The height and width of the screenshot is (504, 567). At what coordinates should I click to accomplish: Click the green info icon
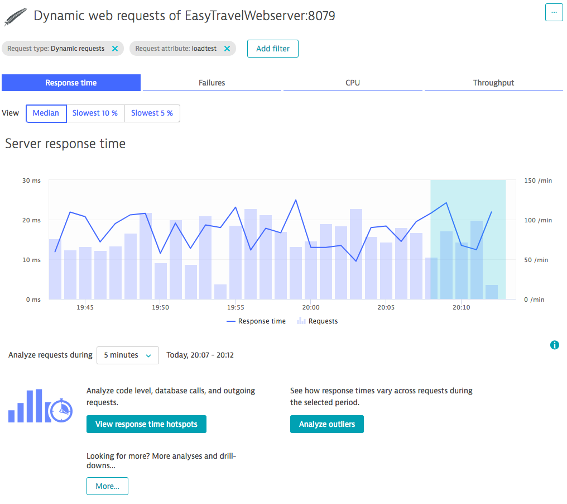point(554,345)
